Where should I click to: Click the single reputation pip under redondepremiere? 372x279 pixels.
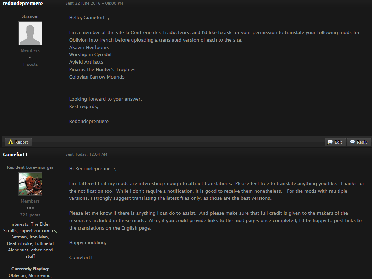pos(30,57)
